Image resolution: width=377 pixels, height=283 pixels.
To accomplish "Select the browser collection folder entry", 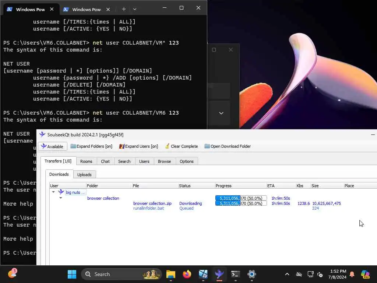I will coord(103,198).
